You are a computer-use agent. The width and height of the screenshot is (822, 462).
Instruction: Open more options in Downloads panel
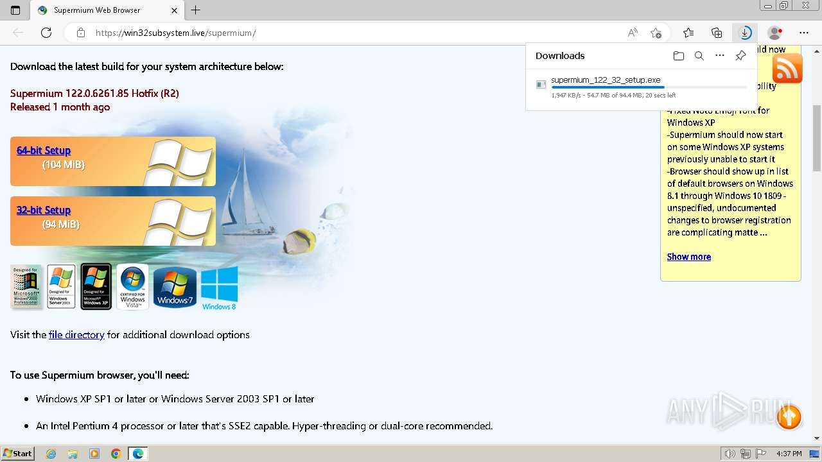(720, 56)
